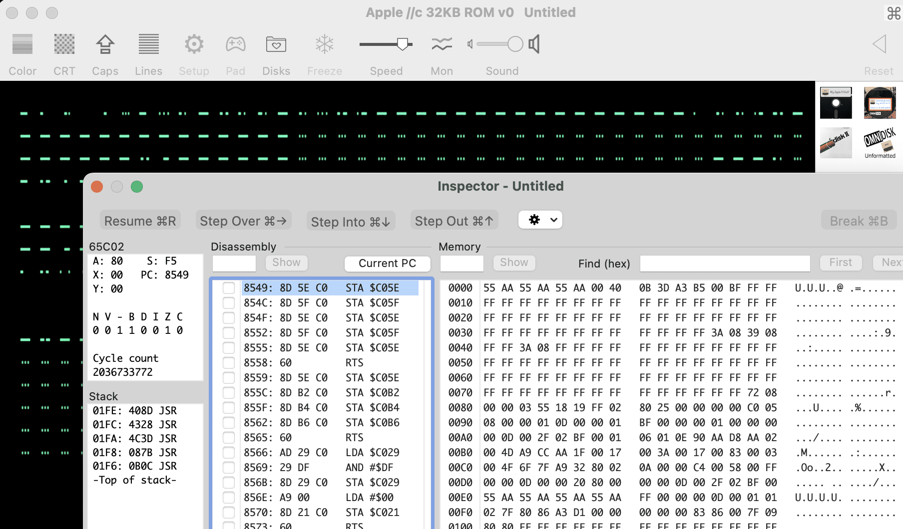Viewport: 903px width, 529px height.
Task: Toggle the Caps lock icon
Action: (105, 44)
